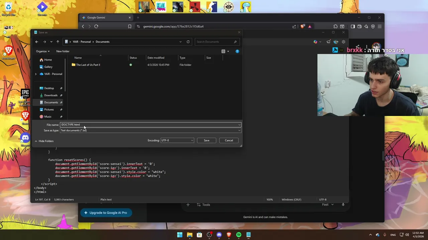Open Brave Shields icon
This screenshot has width=428, height=240.
(x=303, y=26)
